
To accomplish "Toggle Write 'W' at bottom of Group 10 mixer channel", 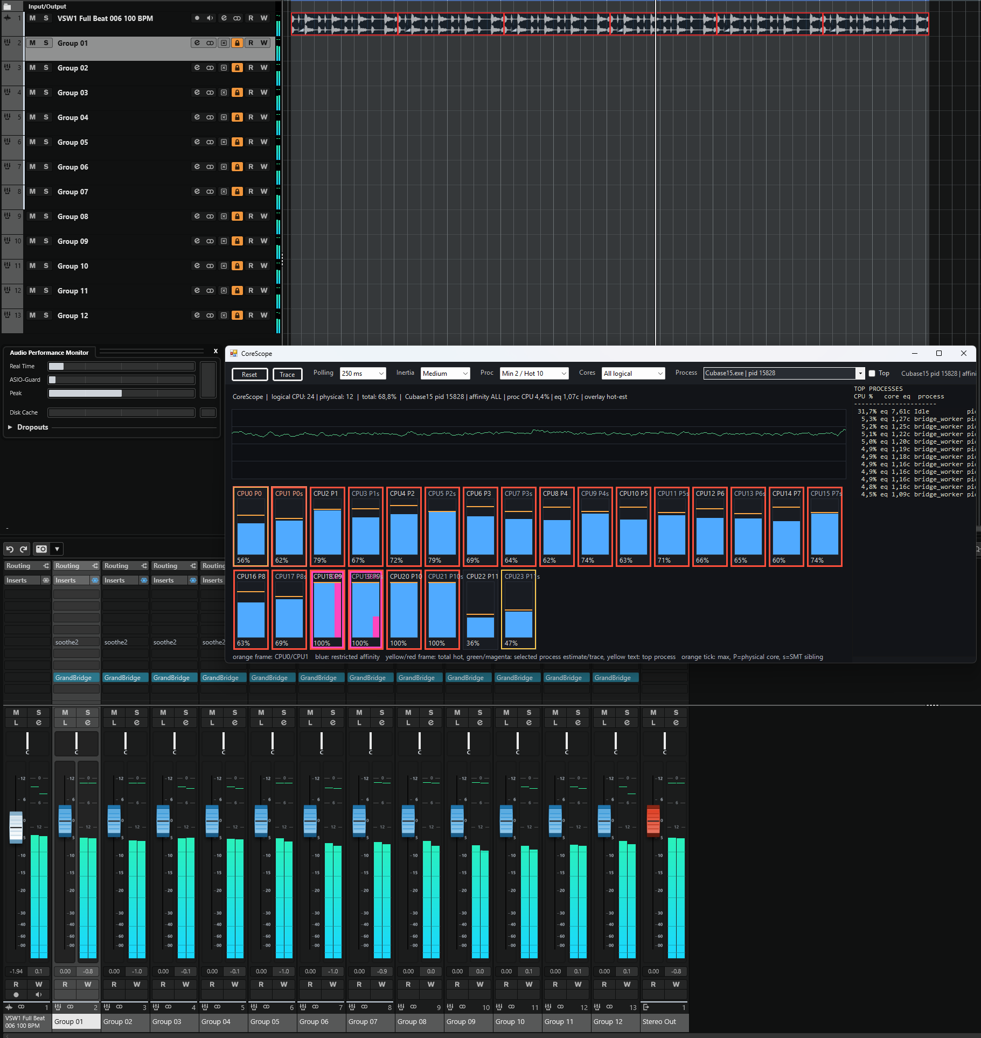I will [x=529, y=984].
